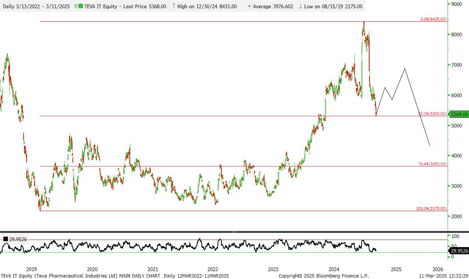Click the Average 3976.602 legend text
The height and width of the screenshot is (279, 469).
273,6
